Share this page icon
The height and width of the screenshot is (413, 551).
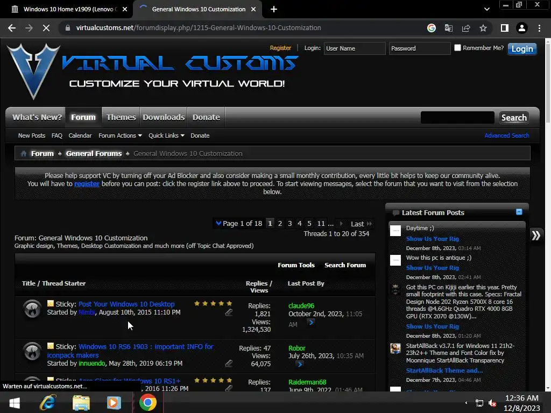click(x=466, y=28)
